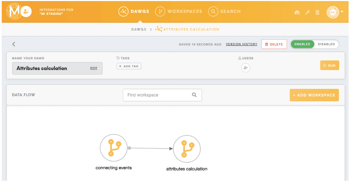Image resolution: width=350 pixels, height=186 pixels.
Task: Open the DAWGS tab
Action: click(x=134, y=11)
